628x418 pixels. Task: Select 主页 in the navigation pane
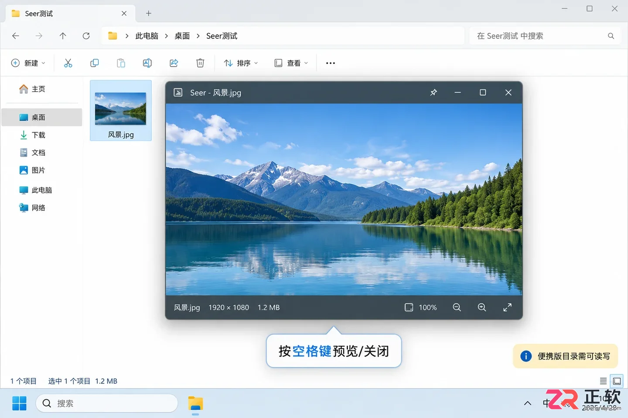click(x=42, y=89)
